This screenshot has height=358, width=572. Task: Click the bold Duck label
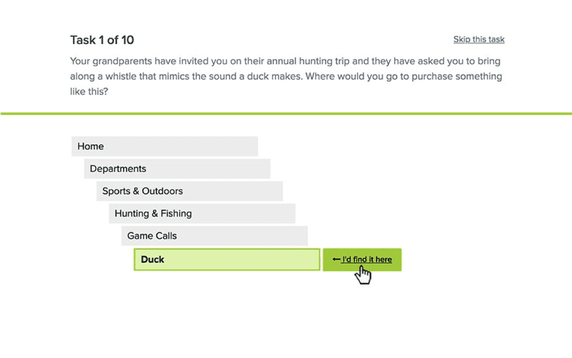pyautogui.click(x=152, y=259)
